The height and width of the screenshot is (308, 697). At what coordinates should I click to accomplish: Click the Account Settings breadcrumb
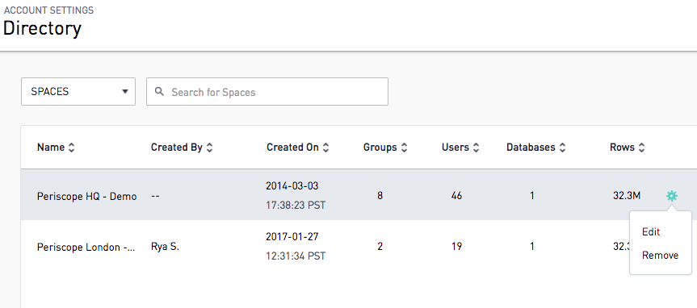(x=49, y=10)
